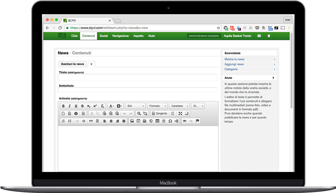The image size is (336, 193).
Task: Switch to the Gestisci le news tab
Action: coord(73,64)
